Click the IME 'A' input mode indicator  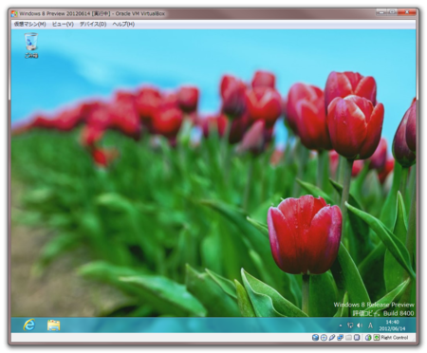click(370, 325)
